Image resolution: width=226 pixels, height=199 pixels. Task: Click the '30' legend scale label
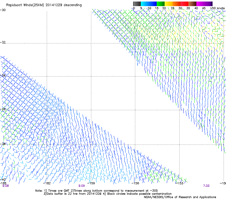180,8
